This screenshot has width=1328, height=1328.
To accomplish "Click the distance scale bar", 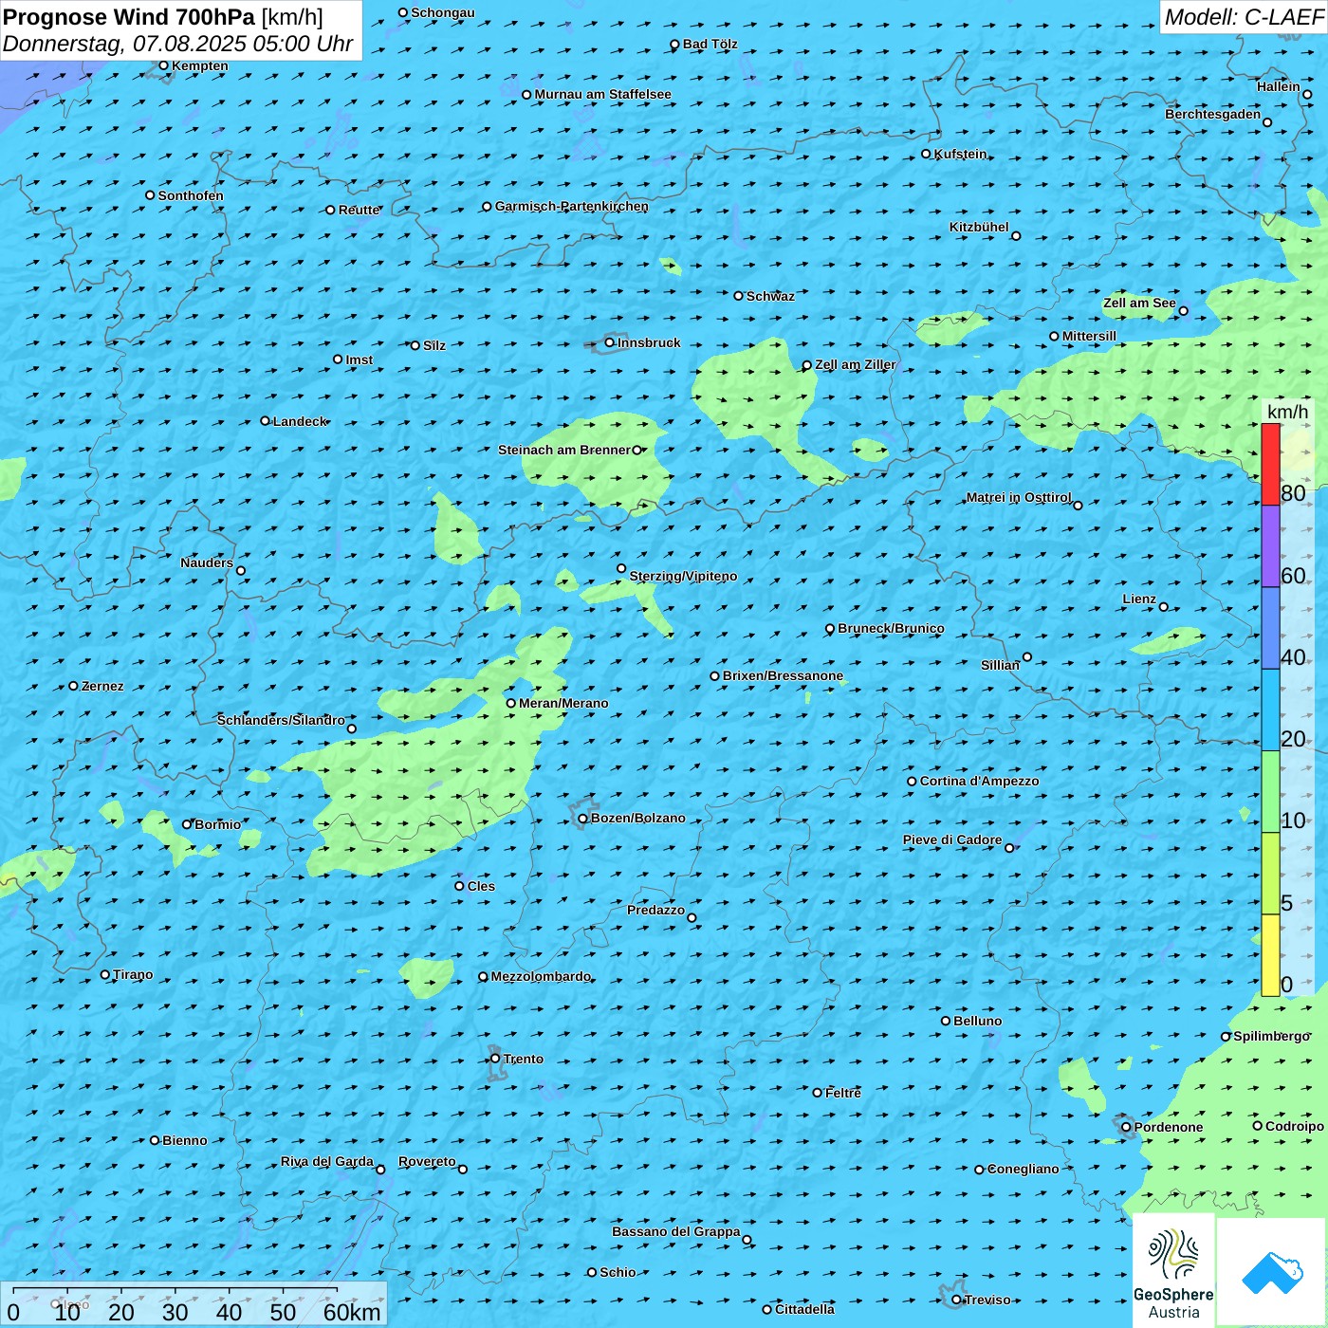I will tap(175, 1290).
